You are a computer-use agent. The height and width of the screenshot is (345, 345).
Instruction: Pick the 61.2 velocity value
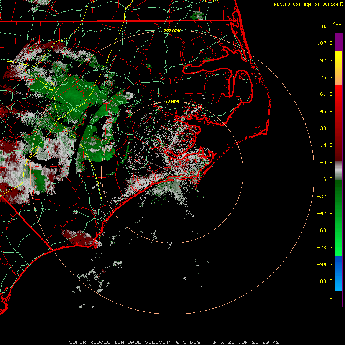(326, 94)
